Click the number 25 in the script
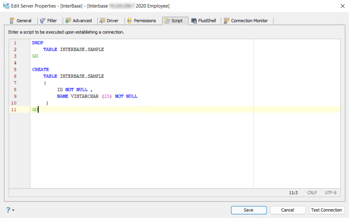Image resolution: width=349 pixels, height=218 pixels. [107, 96]
